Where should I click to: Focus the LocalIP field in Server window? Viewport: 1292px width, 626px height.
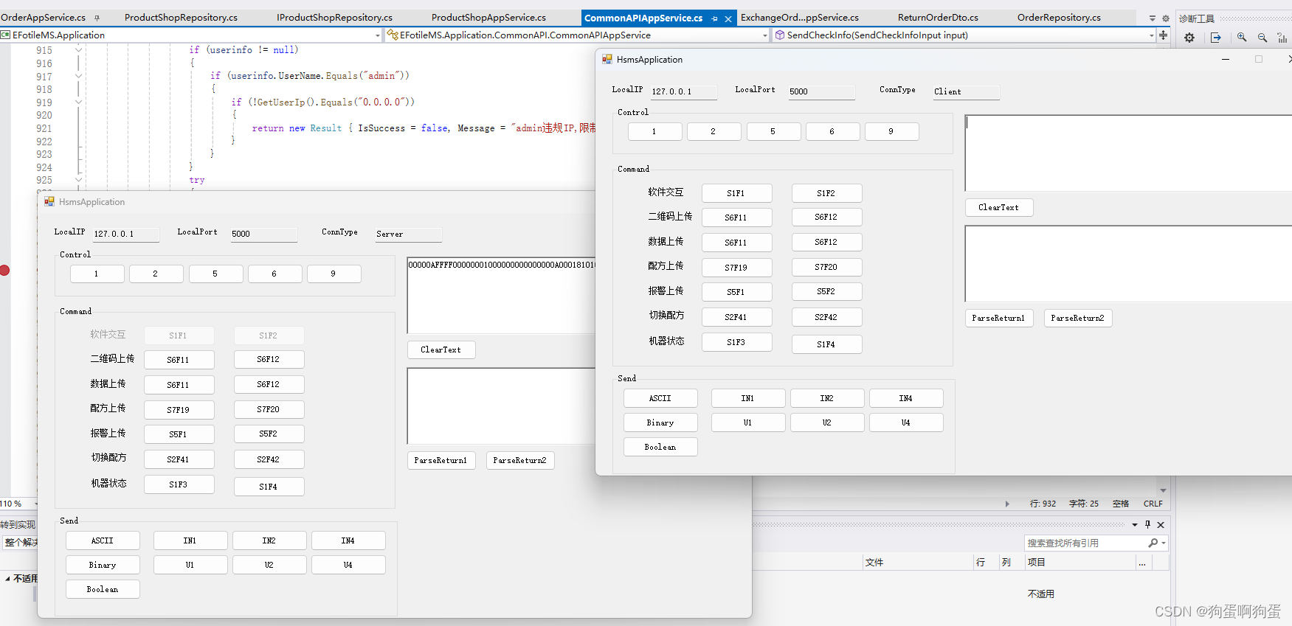pos(125,234)
